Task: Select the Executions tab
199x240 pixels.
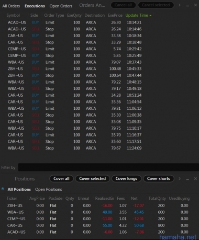Action: click(x=35, y=6)
